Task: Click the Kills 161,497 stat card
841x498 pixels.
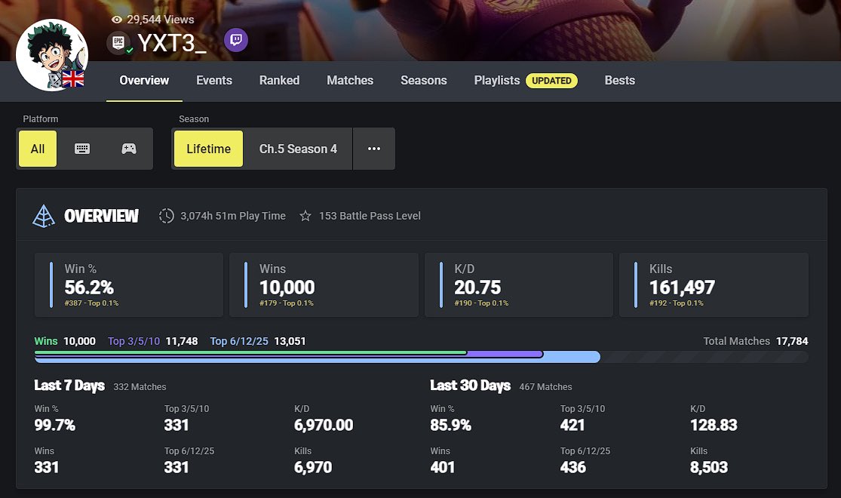Action: [x=714, y=285]
